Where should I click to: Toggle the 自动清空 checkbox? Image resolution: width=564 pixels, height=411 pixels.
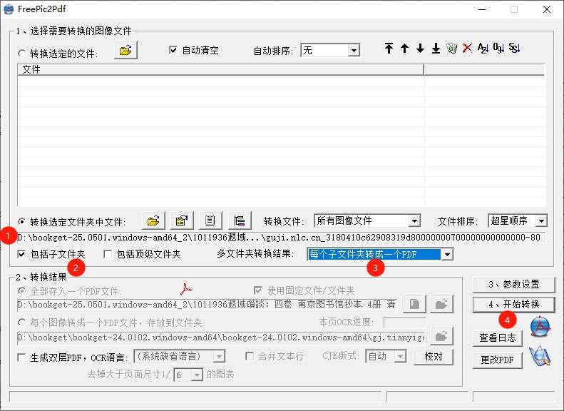tap(173, 50)
